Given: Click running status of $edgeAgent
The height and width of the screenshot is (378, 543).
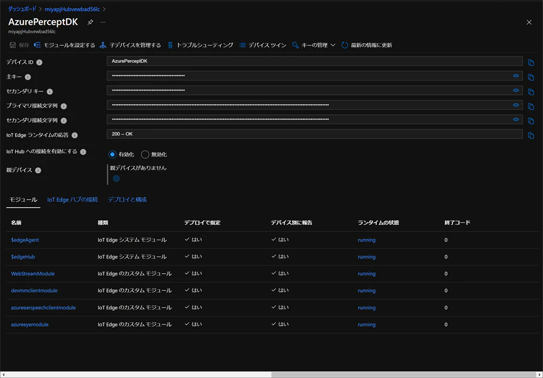Looking at the screenshot, I should 366,240.
